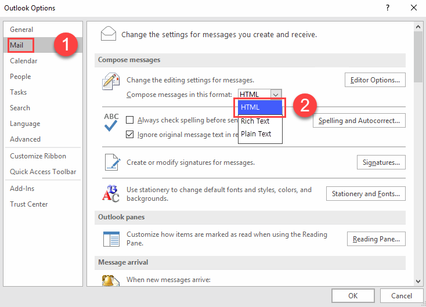This screenshot has height=307, width=426.
Task: Click the scrollbar down arrow
Action: tap(418, 281)
